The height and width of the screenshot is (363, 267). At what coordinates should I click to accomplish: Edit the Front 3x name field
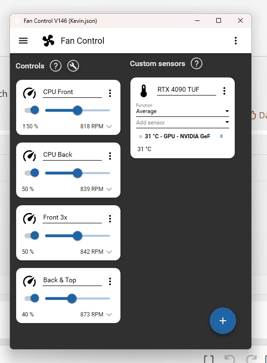(x=72, y=218)
